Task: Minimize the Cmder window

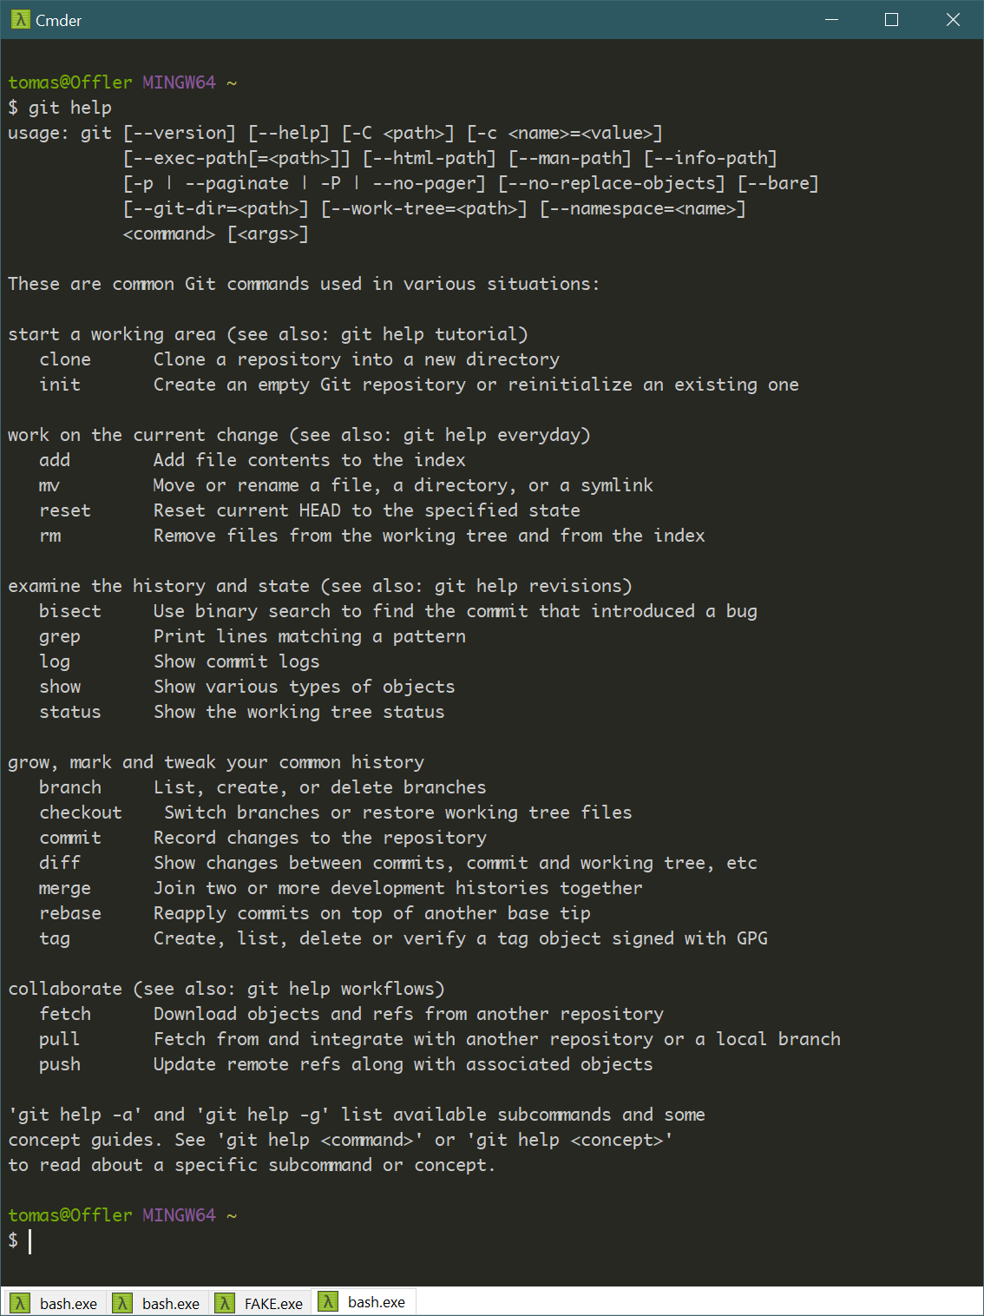Action: (x=831, y=19)
